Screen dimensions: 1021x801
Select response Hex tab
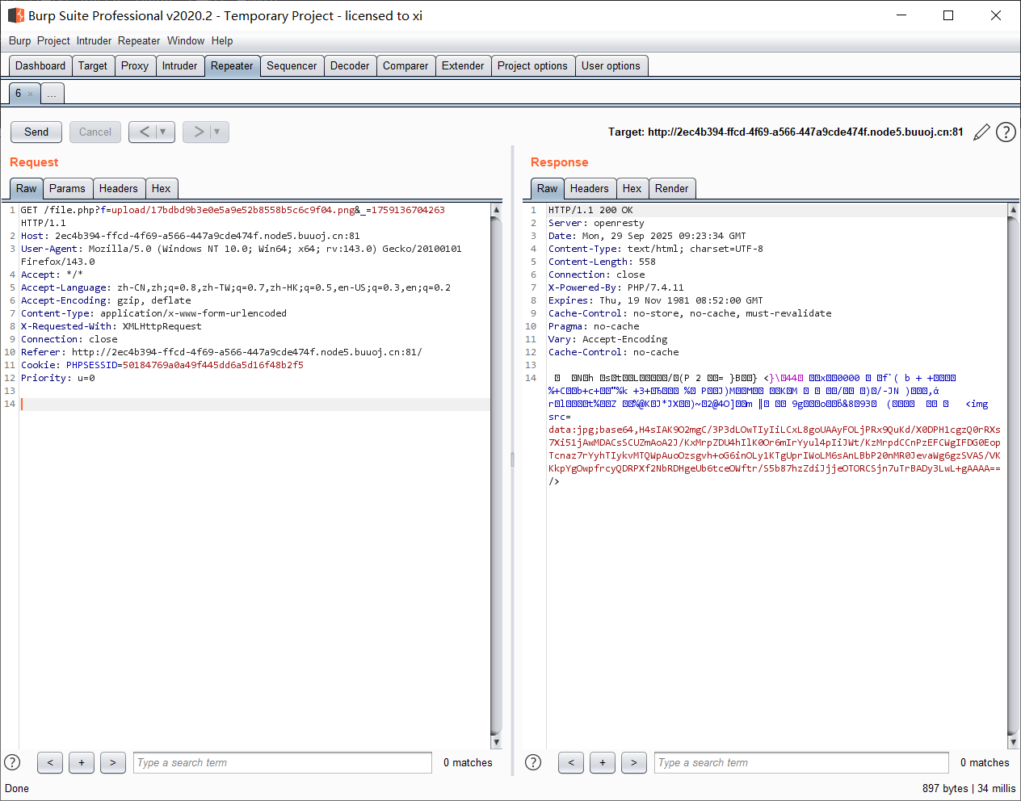(x=632, y=189)
